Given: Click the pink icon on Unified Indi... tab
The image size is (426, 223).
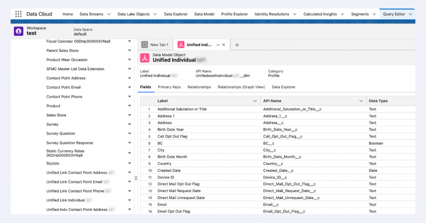Looking at the screenshot, I should tap(181, 45).
